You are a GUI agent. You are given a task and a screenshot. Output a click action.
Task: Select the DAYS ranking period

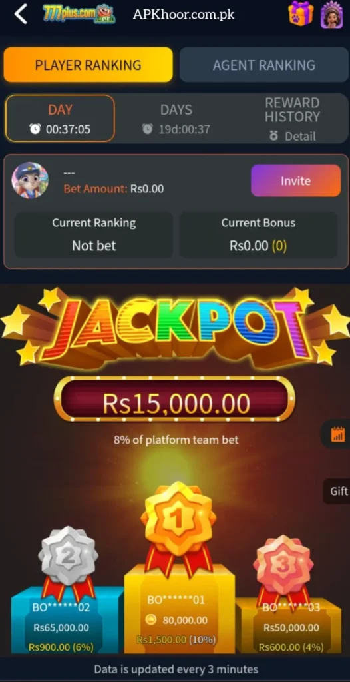(176, 119)
